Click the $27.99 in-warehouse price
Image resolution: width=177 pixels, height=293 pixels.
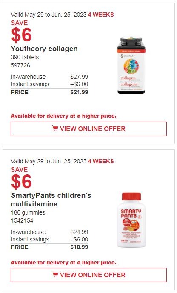pyautogui.click(x=79, y=77)
